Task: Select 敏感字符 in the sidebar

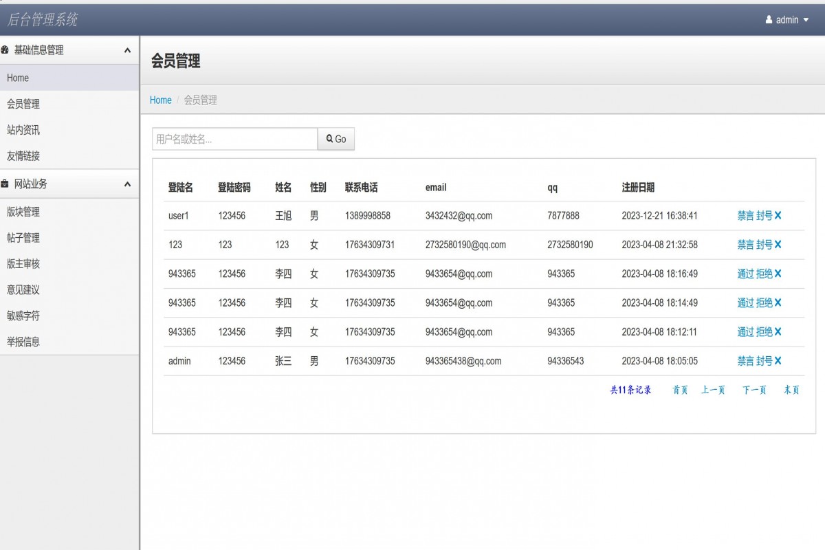Action: click(x=23, y=316)
